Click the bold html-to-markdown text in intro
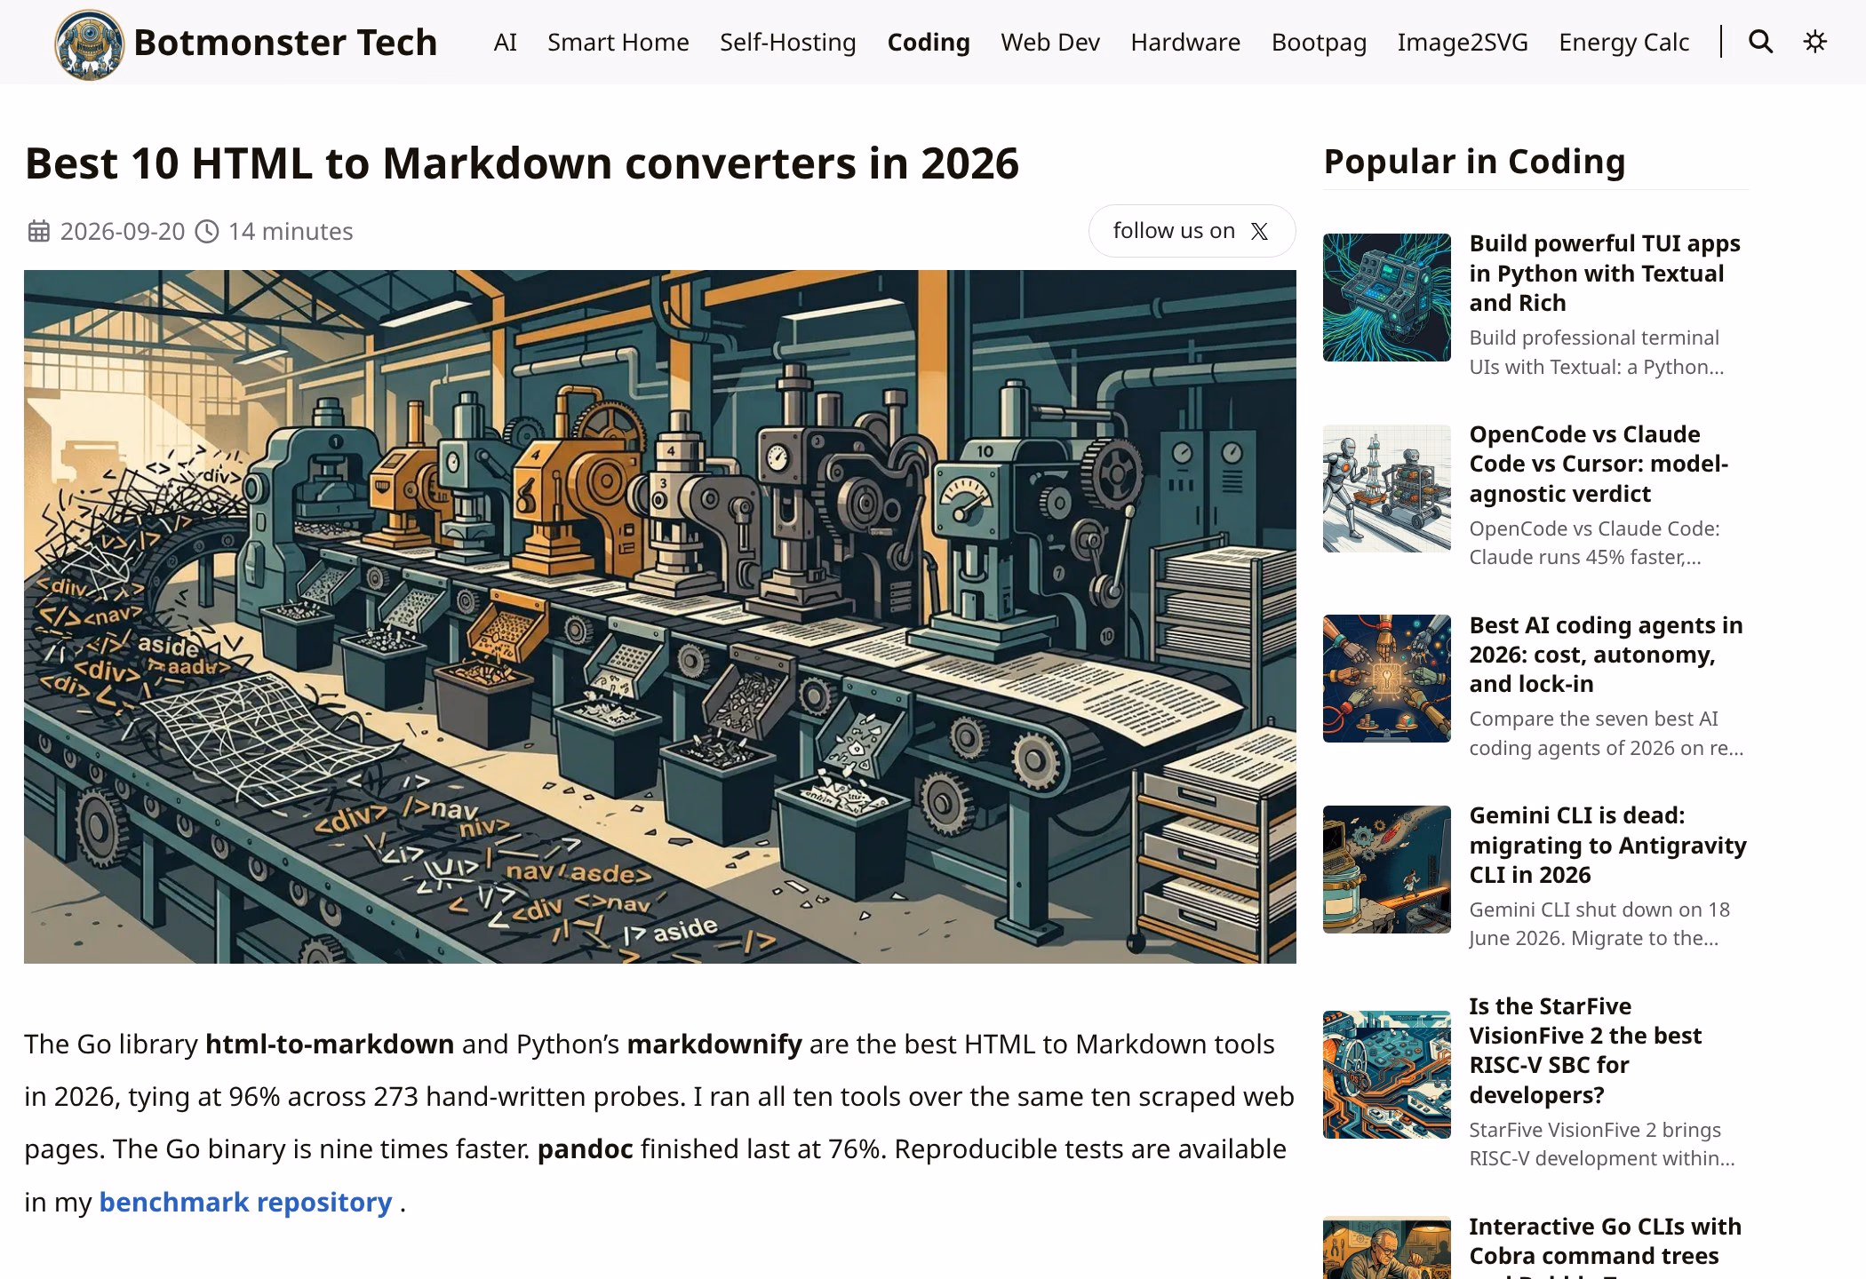 (x=330, y=1045)
